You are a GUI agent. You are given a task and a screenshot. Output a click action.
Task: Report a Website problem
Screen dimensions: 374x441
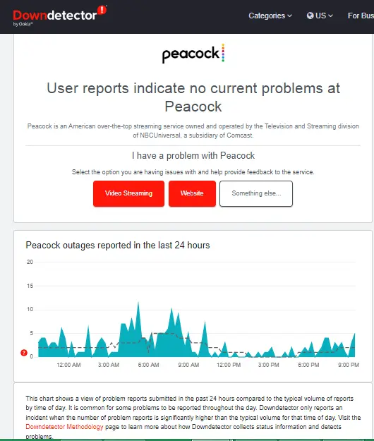(192, 193)
